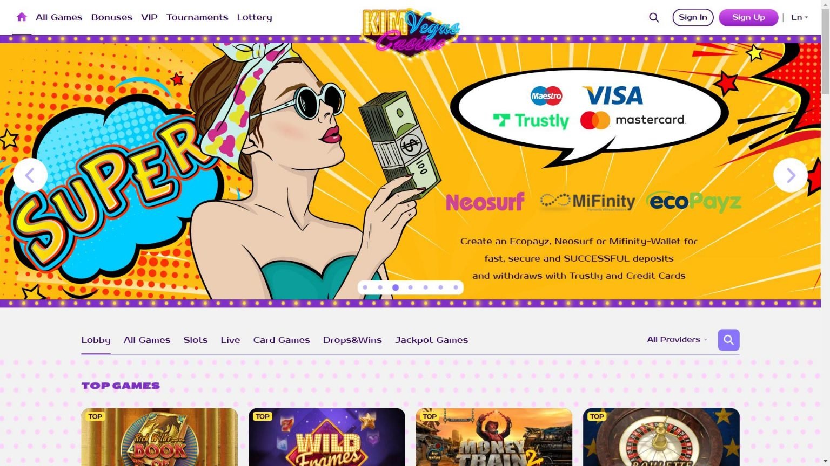Open the Lottery menu link
Image resolution: width=830 pixels, height=466 pixels.
(x=255, y=17)
